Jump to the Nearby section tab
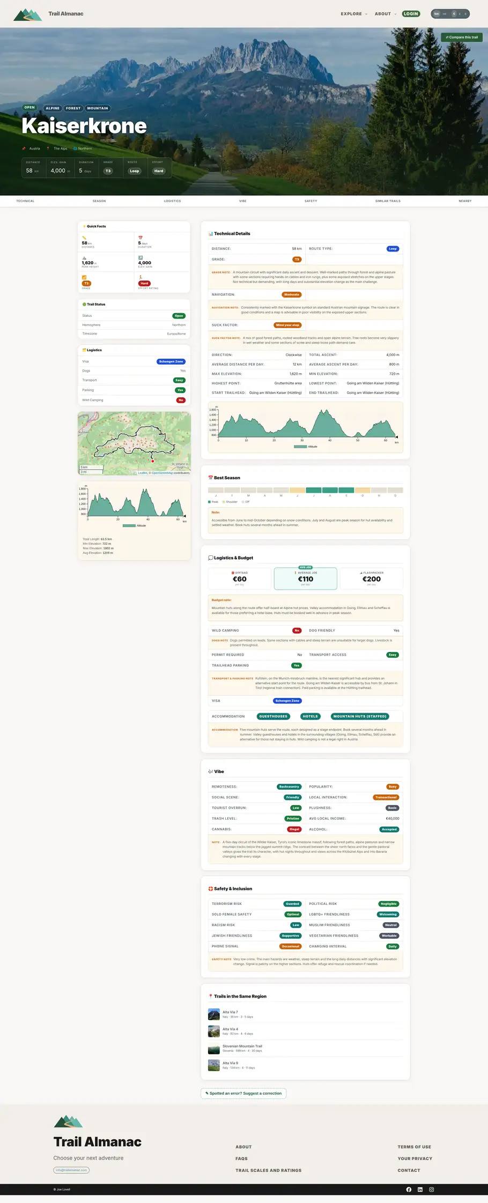The width and height of the screenshot is (488, 1203). click(465, 201)
